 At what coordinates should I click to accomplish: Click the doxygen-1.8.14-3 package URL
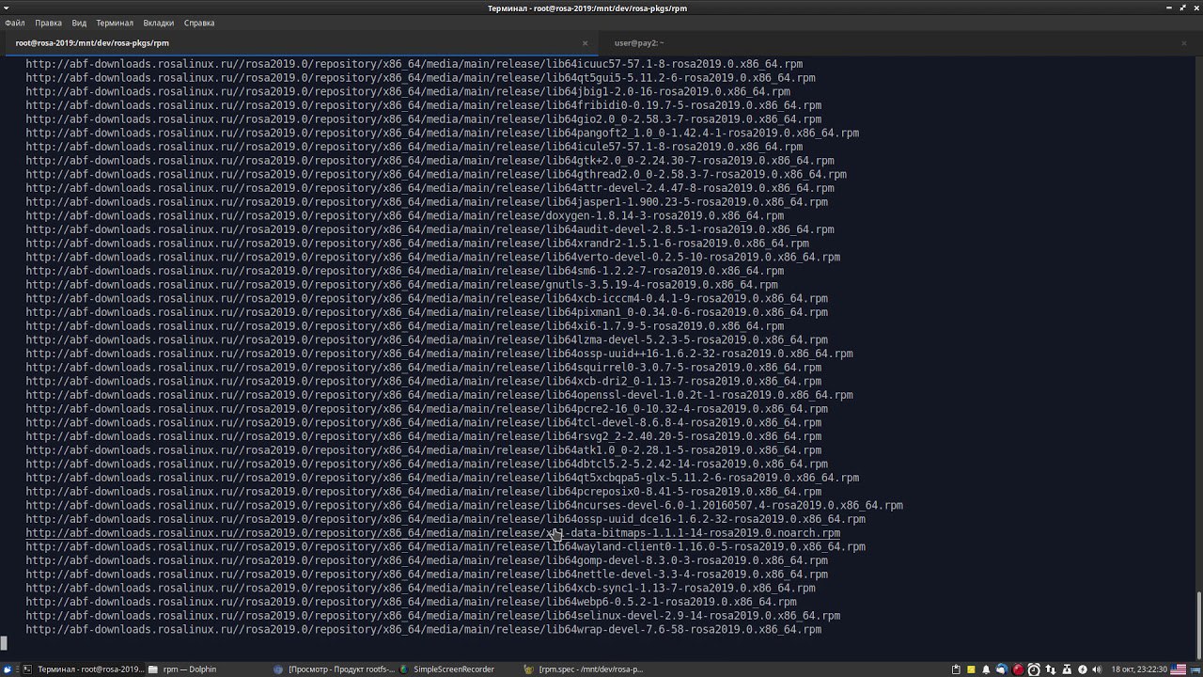click(x=405, y=215)
